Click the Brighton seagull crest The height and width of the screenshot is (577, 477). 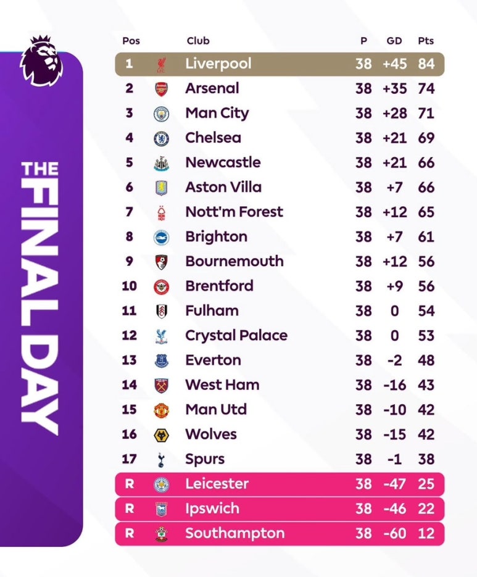pyautogui.click(x=161, y=238)
